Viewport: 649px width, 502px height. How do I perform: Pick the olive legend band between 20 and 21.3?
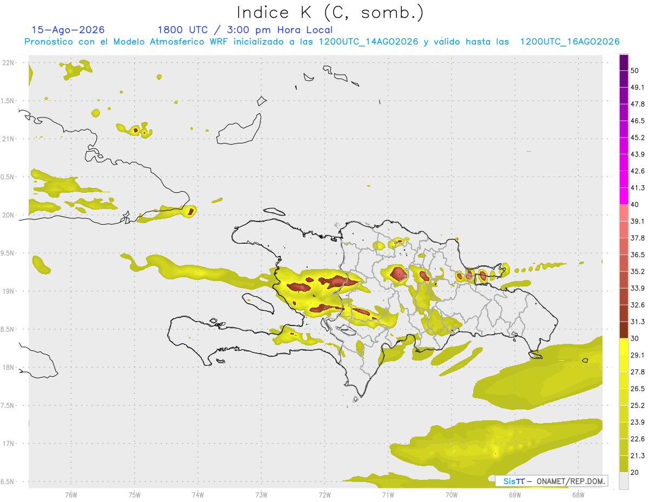(x=624, y=464)
